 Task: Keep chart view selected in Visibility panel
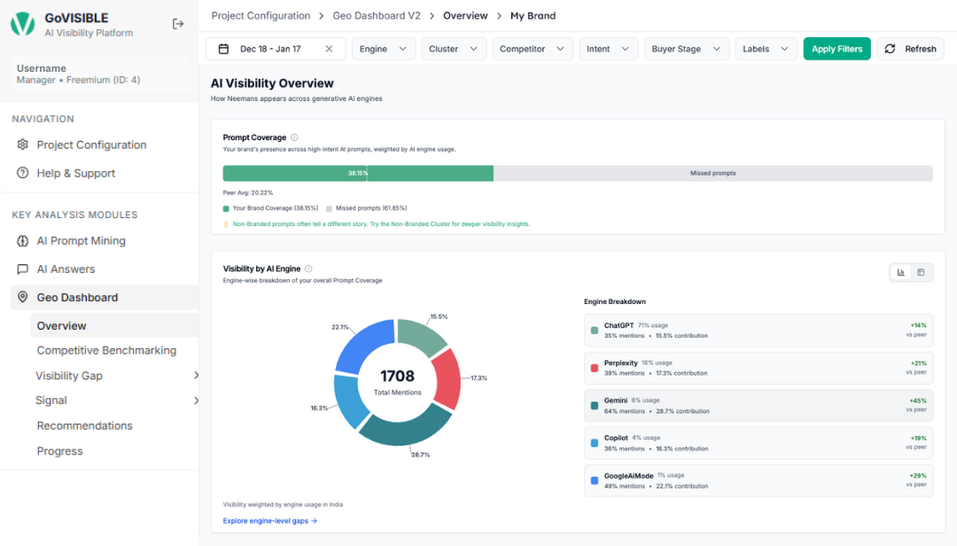pos(899,272)
